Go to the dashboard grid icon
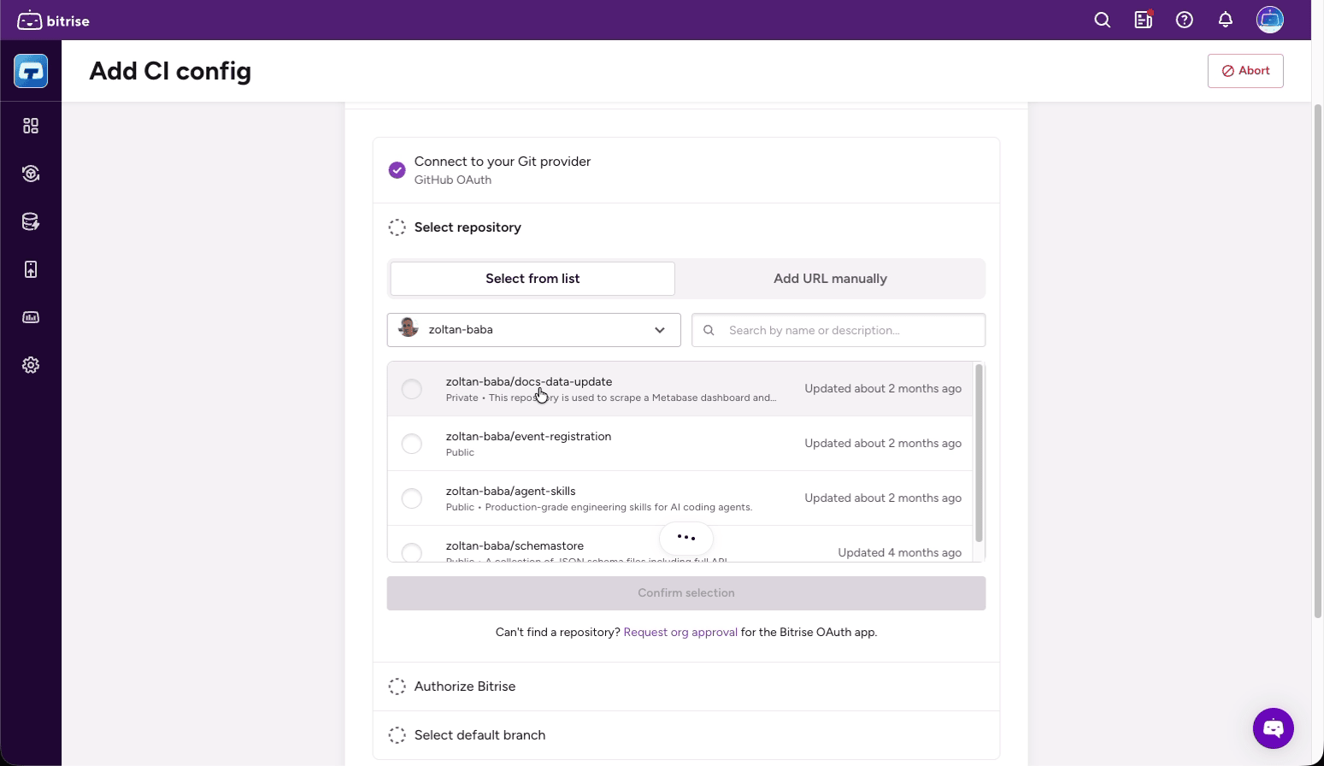The height and width of the screenshot is (766, 1324). coord(31,126)
